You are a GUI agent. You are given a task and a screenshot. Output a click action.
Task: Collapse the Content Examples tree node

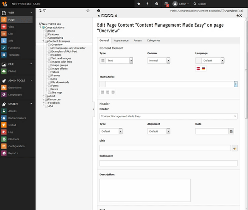[43, 41]
